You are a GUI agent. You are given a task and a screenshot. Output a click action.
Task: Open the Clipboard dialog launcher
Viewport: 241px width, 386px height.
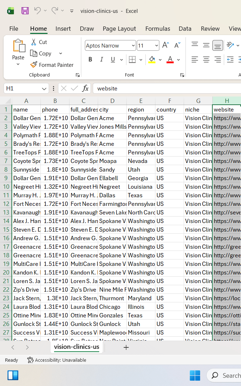78,75
